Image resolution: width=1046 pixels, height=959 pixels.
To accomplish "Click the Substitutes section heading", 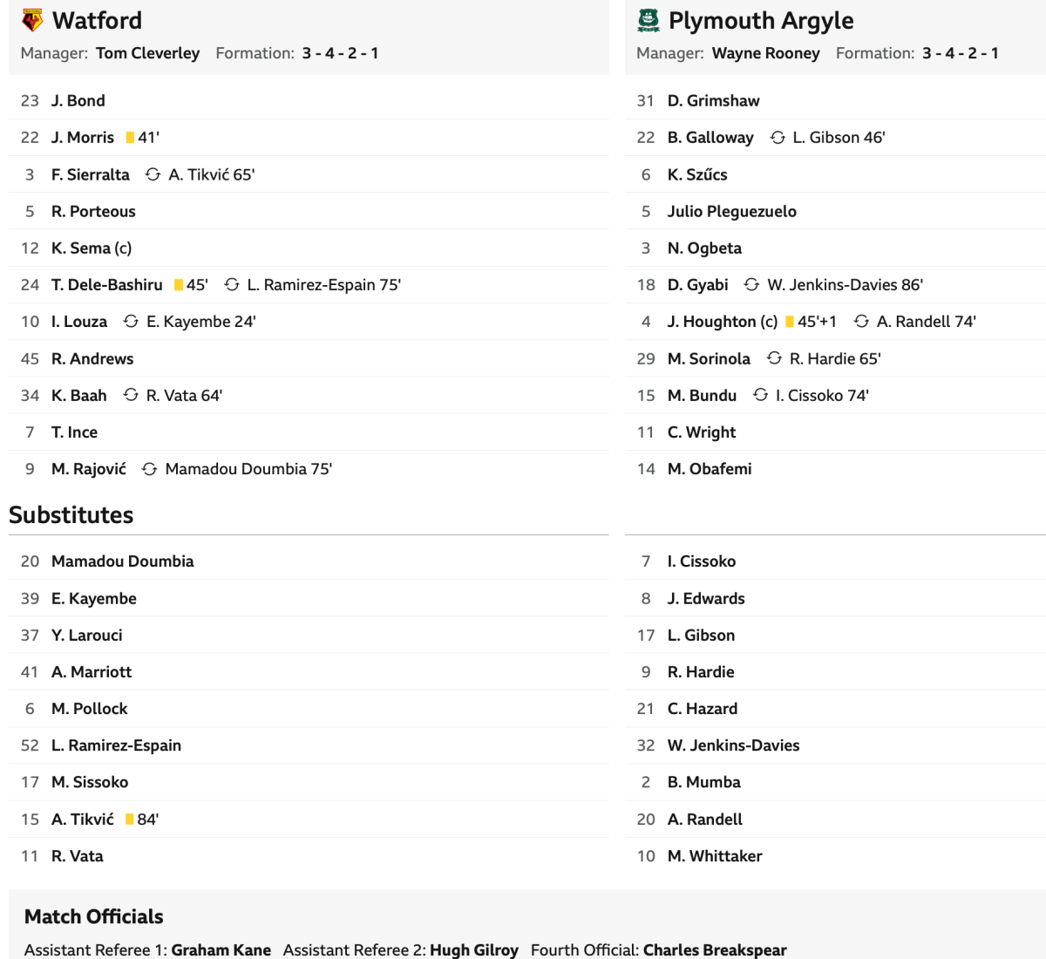I will click(71, 515).
